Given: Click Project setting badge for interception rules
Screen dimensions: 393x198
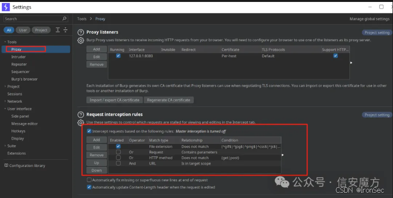Looking at the screenshot, I should coord(377,115).
